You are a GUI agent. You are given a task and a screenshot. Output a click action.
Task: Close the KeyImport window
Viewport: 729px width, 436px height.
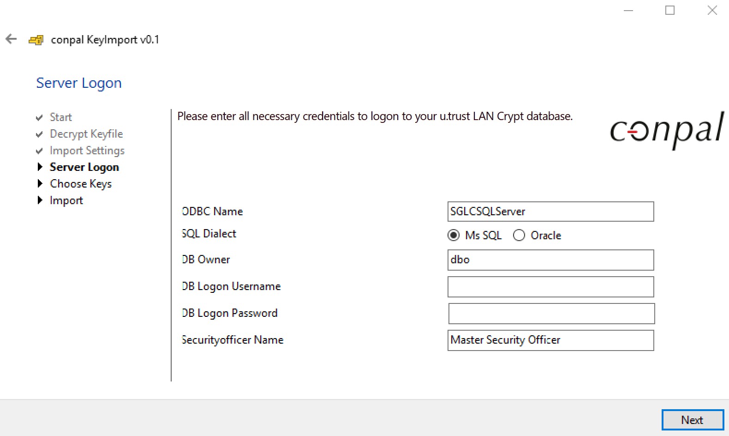712,10
